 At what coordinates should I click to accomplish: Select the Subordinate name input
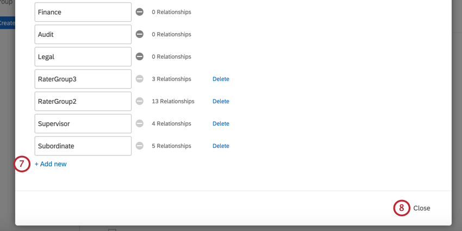pyautogui.click(x=83, y=146)
